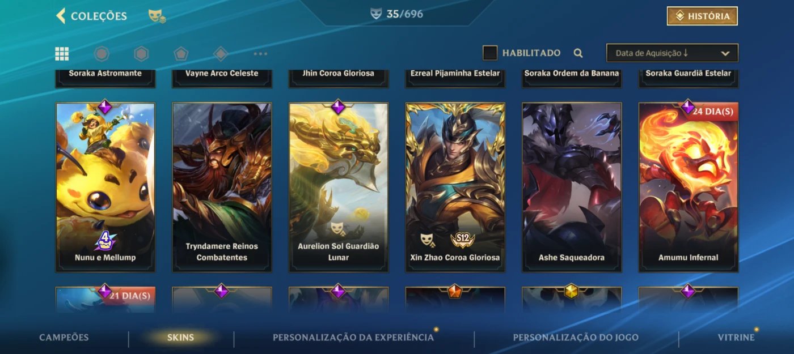
Task: Filter by pentagon rarity icon
Action: pos(181,54)
